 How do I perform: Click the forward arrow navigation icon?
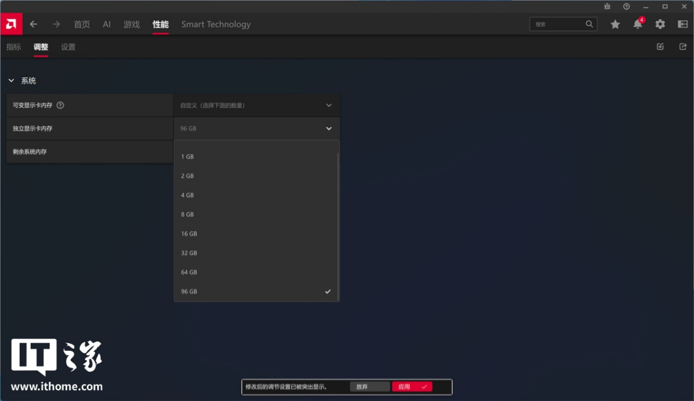click(56, 24)
